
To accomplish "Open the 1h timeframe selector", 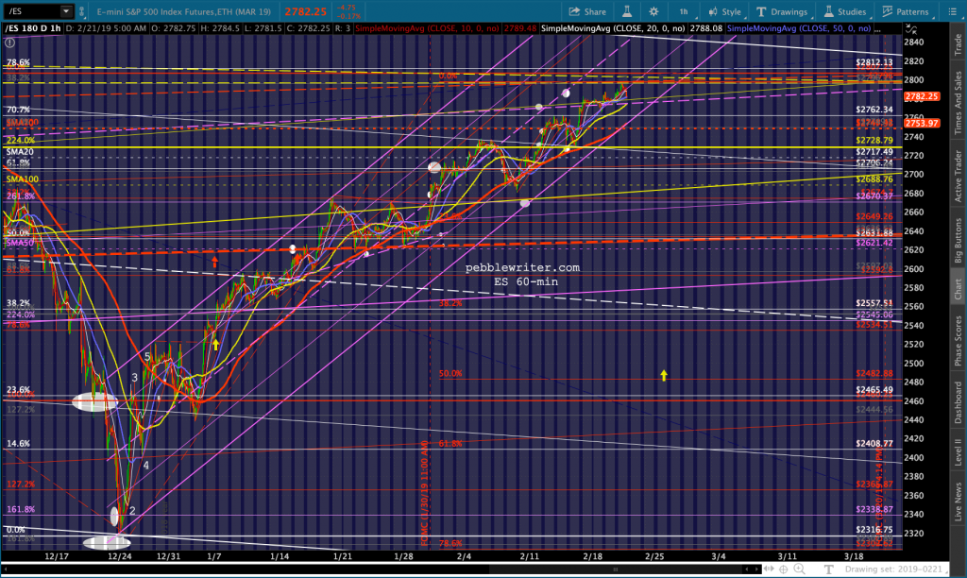I will point(685,11).
